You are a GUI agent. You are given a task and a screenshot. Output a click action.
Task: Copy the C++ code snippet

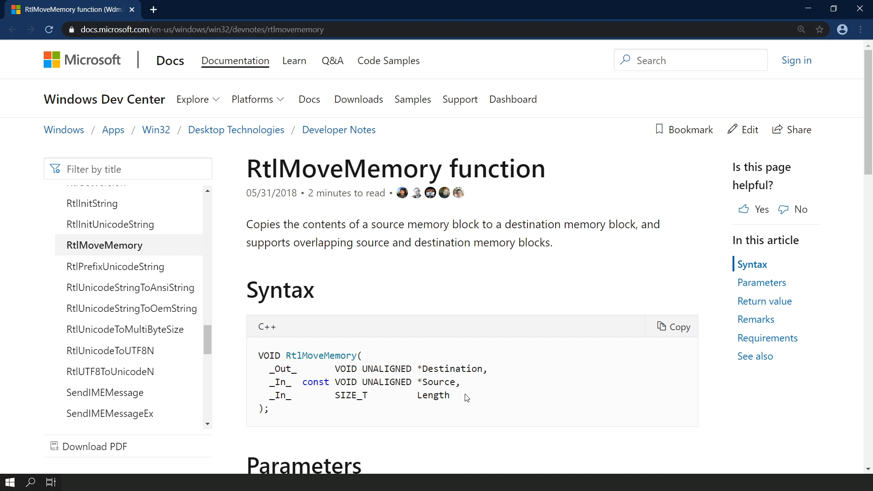coord(673,326)
